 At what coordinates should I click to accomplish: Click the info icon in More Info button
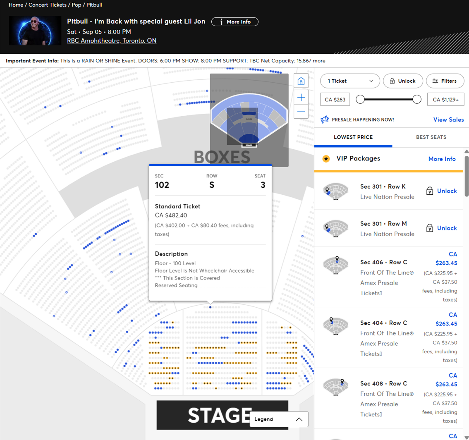click(x=221, y=22)
